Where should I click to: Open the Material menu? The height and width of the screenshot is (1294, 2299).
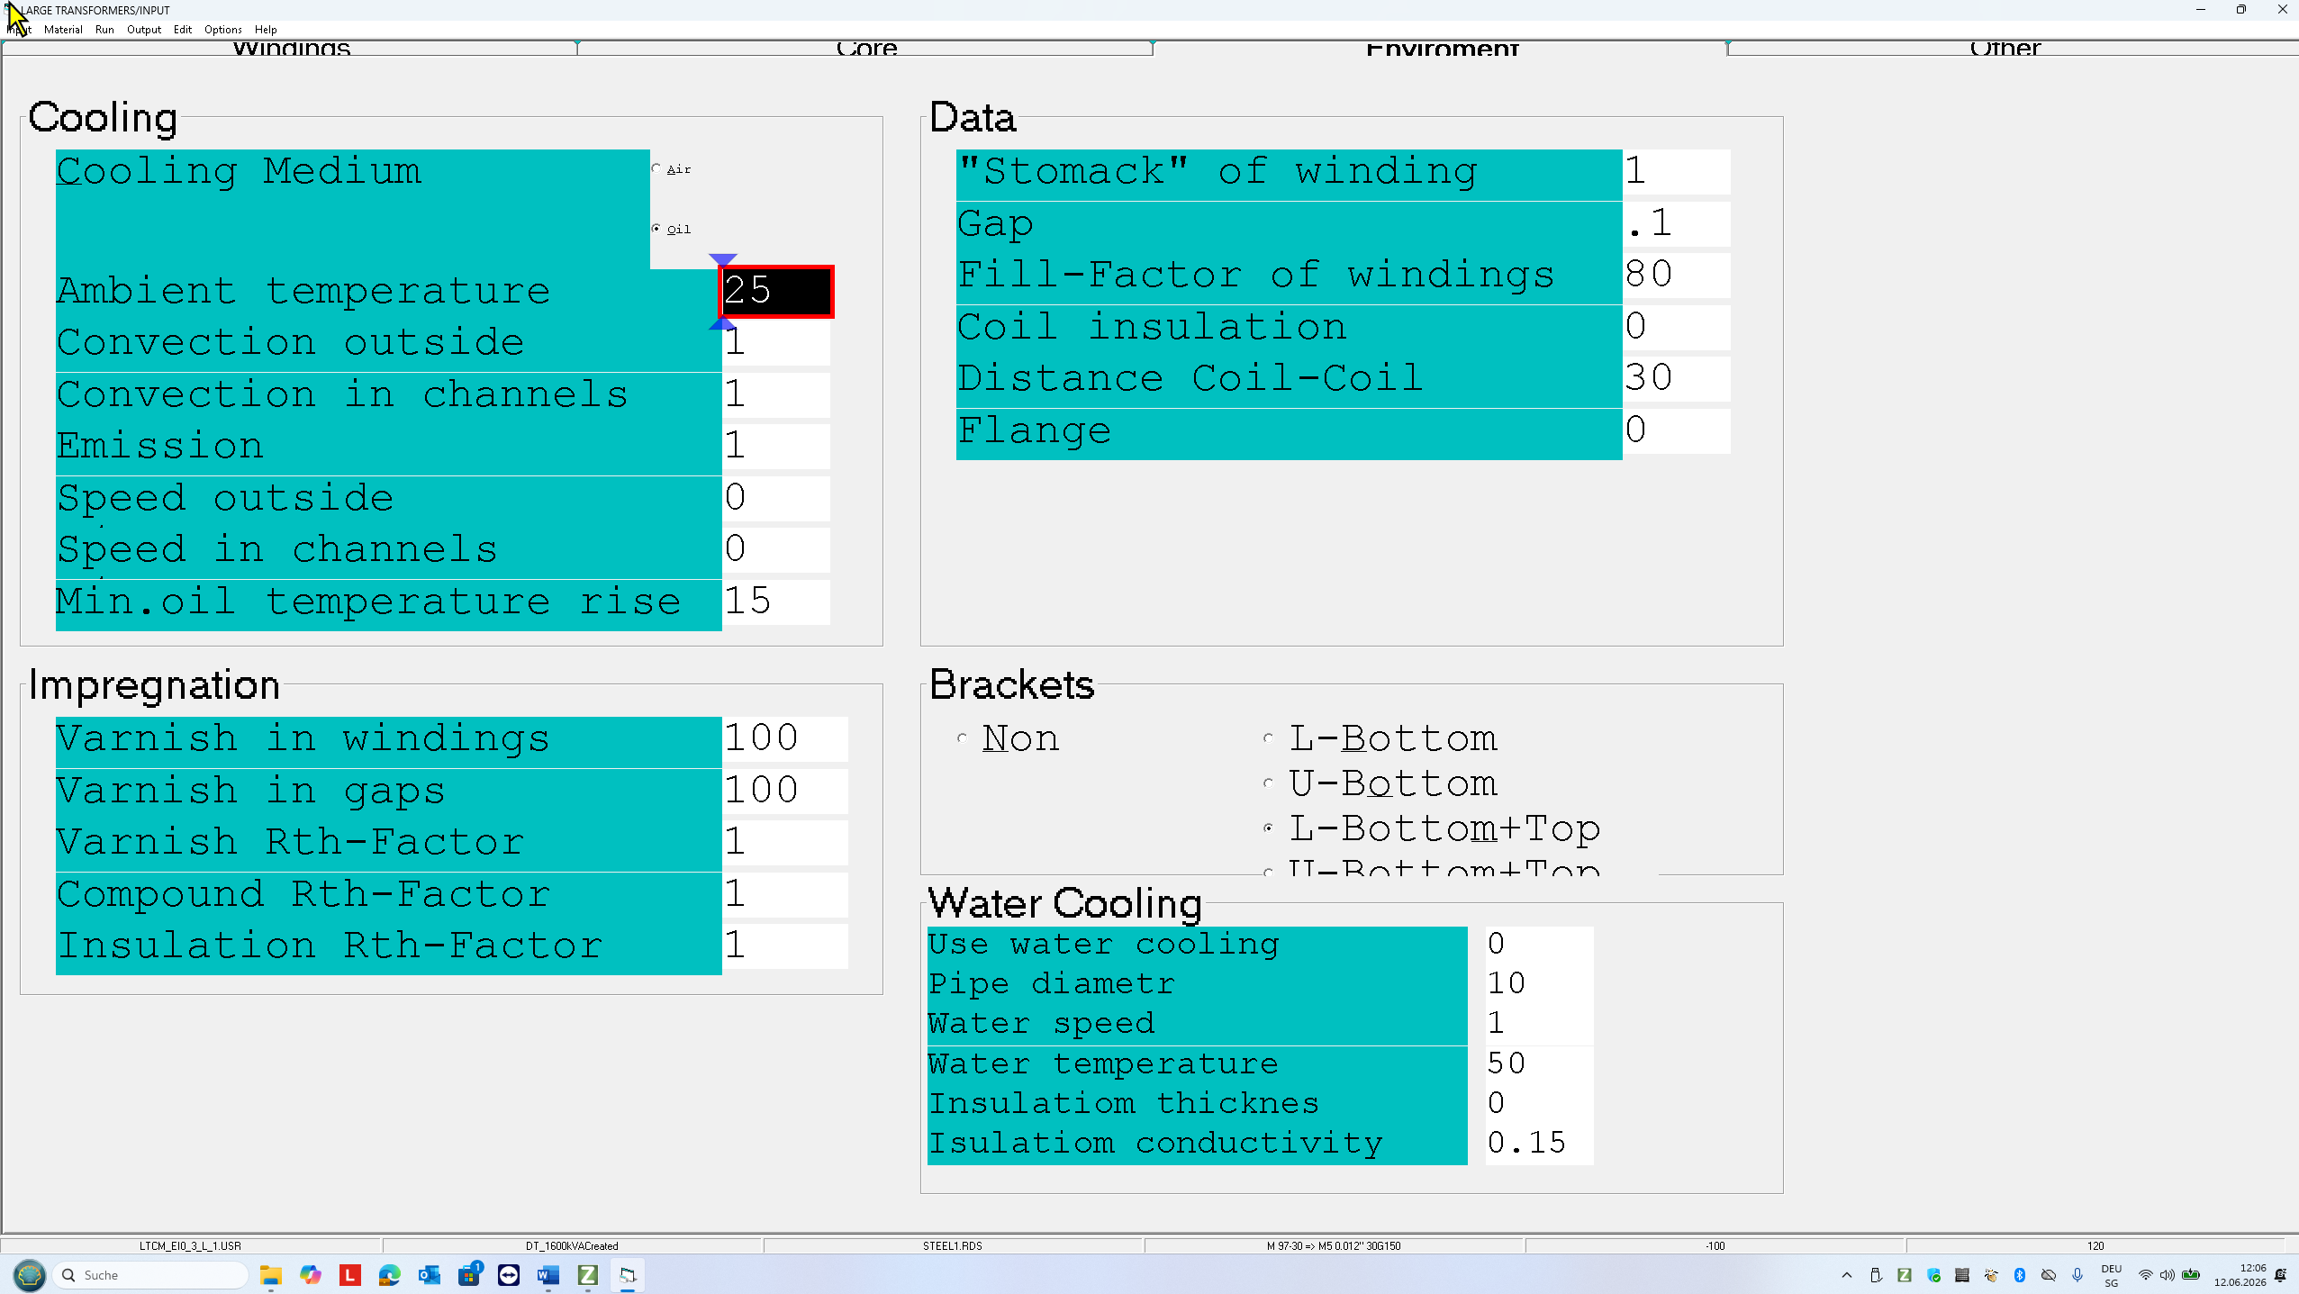tap(63, 30)
